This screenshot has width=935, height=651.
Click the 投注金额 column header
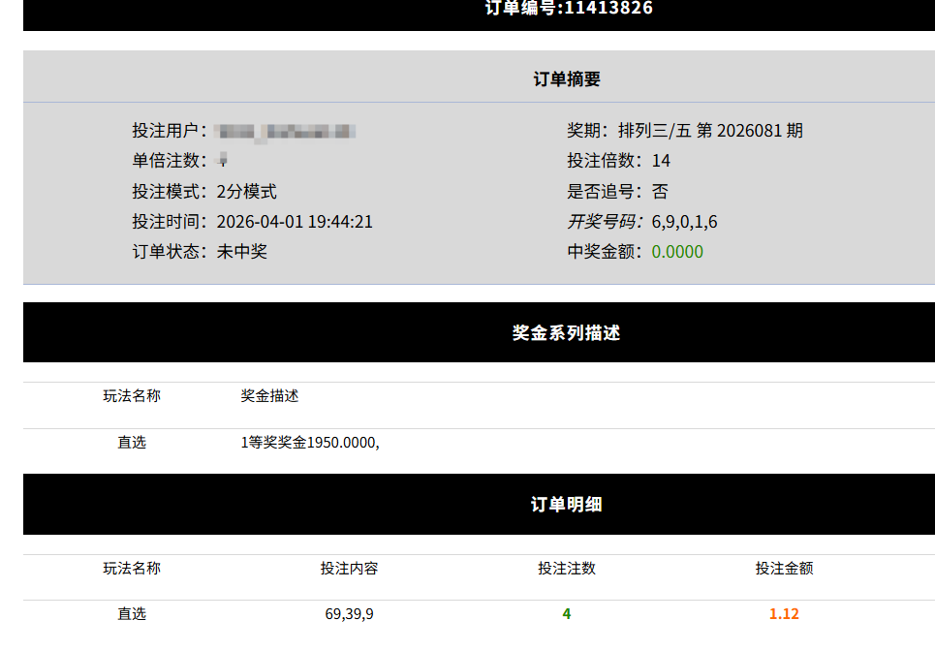[784, 569]
